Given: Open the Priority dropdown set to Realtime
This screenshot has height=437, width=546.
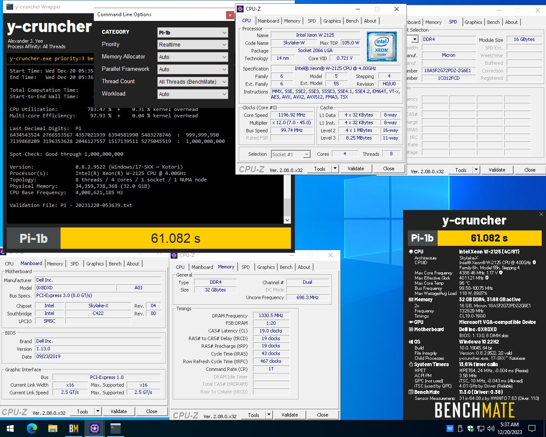Looking at the screenshot, I should click(193, 45).
